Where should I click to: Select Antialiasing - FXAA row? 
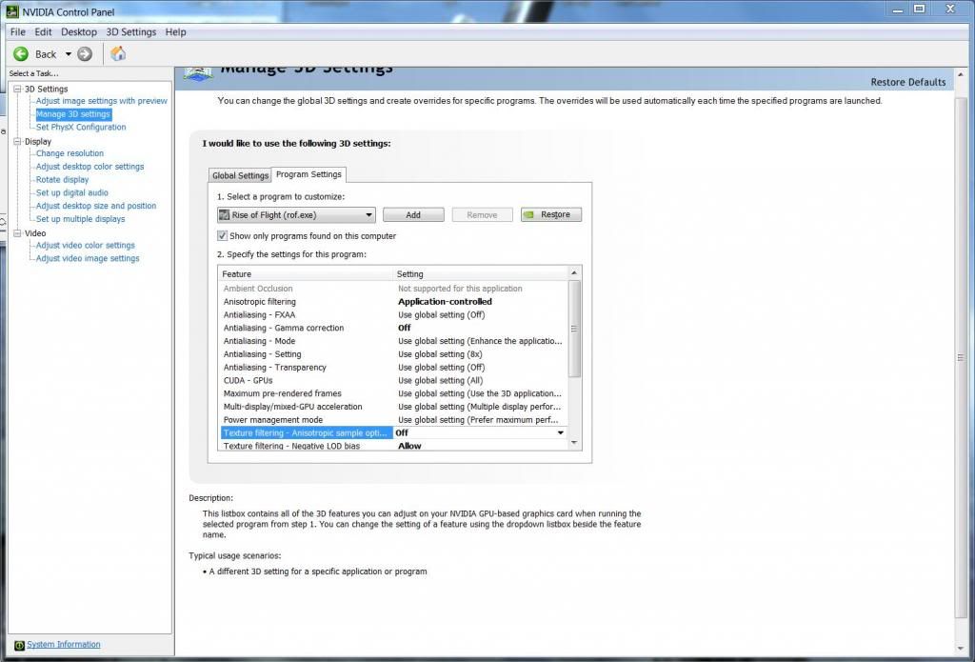pyautogui.click(x=393, y=315)
